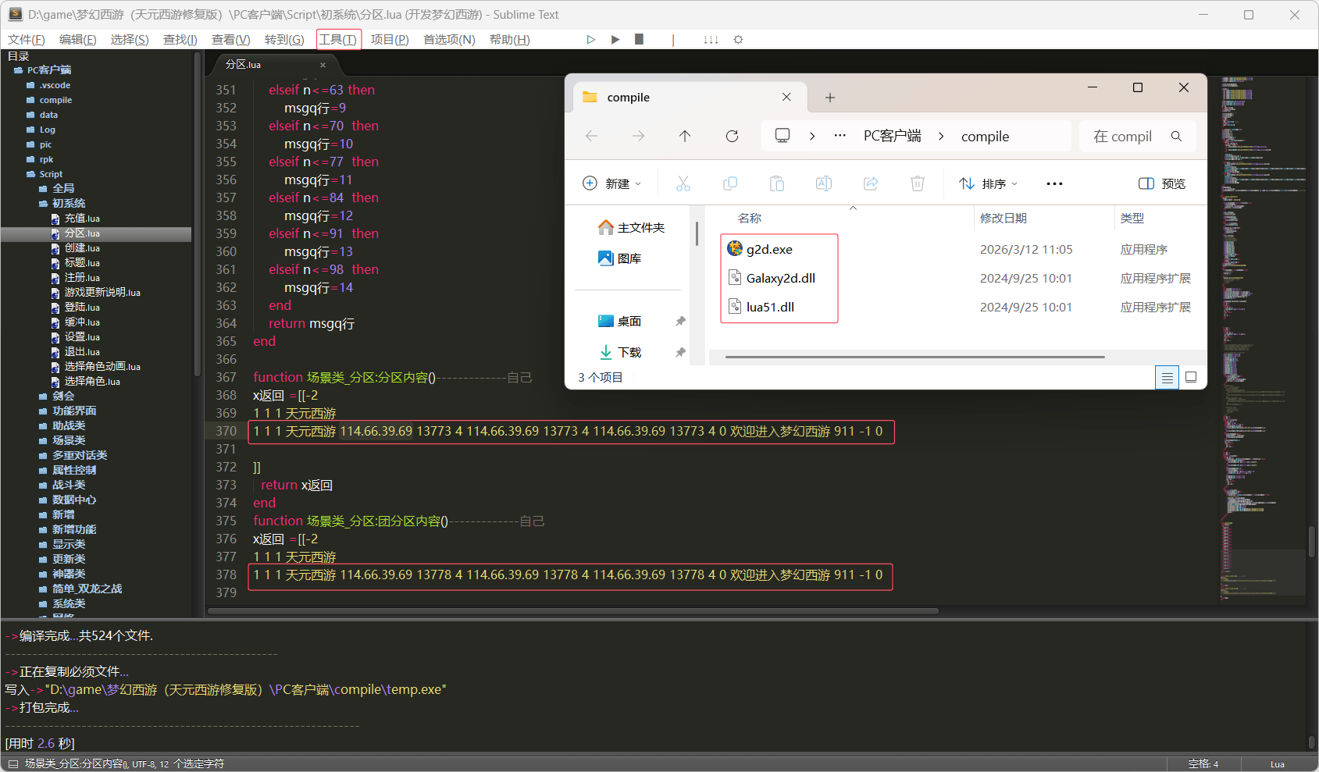Open the 新建 dropdown in Explorer
The width and height of the screenshot is (1319, 772).
tap(612, 184)
